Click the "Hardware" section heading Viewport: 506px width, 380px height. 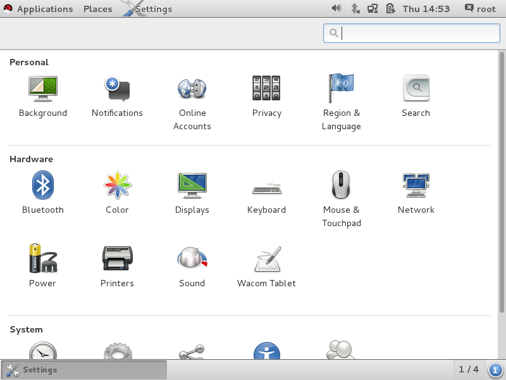pyautogui.click(x=31, y=159)
